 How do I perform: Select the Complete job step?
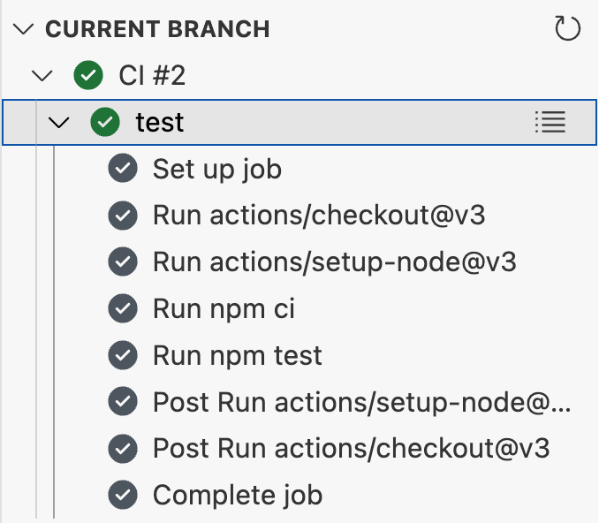click(237, 496)
